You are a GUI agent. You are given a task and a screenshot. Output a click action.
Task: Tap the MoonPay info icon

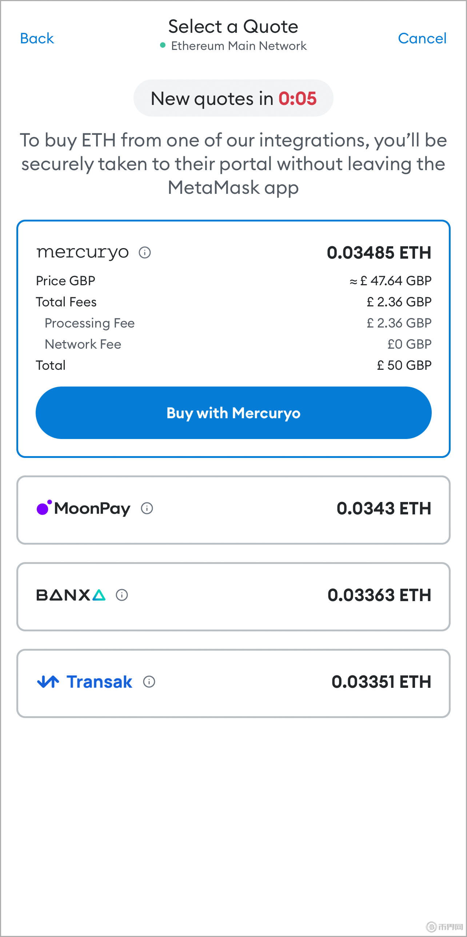[x=147, y=508]
